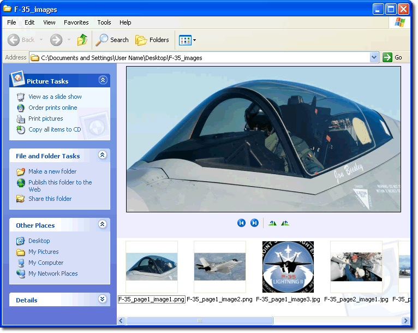The width and height of the screenshot is (418, 333).
Task: Click View as a slide show link
Action: [x=55, y=97]
